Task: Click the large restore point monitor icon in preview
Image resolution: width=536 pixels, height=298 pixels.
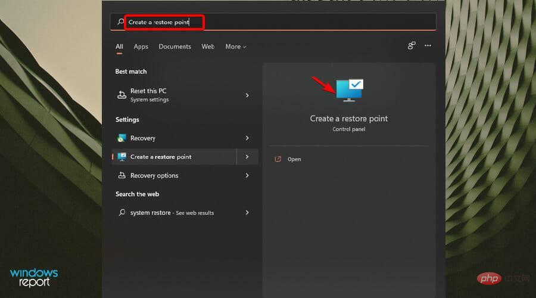Action: point(350,91)
